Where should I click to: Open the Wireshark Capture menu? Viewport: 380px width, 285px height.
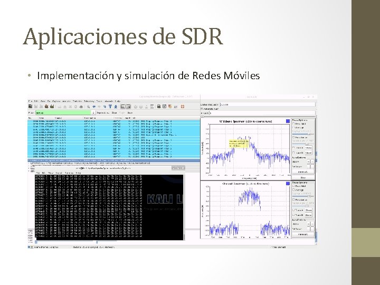click(56, 101)
